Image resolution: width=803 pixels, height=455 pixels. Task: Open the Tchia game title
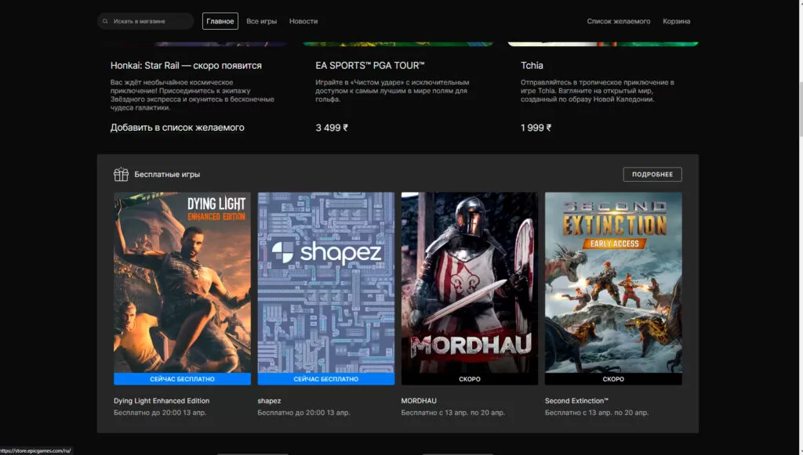[532, 66]
